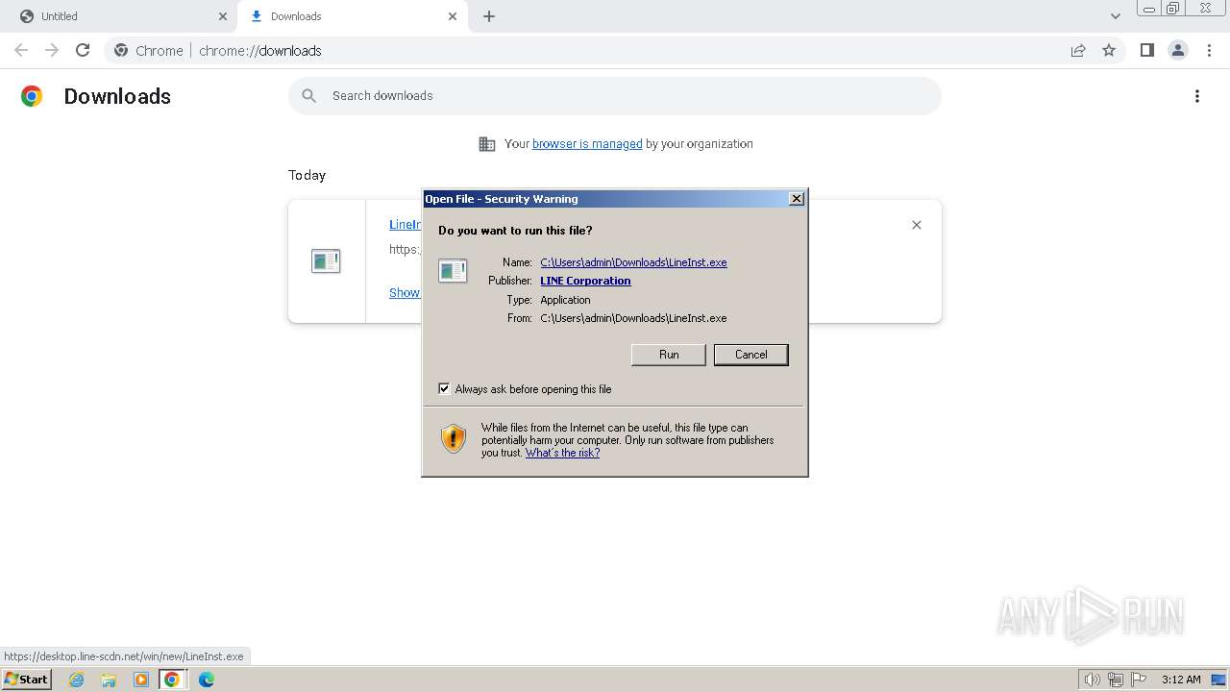This screenshot has width=1230, height=692.
Task: Bookmark this page with star icon
Action: (x=1109, y=51)
